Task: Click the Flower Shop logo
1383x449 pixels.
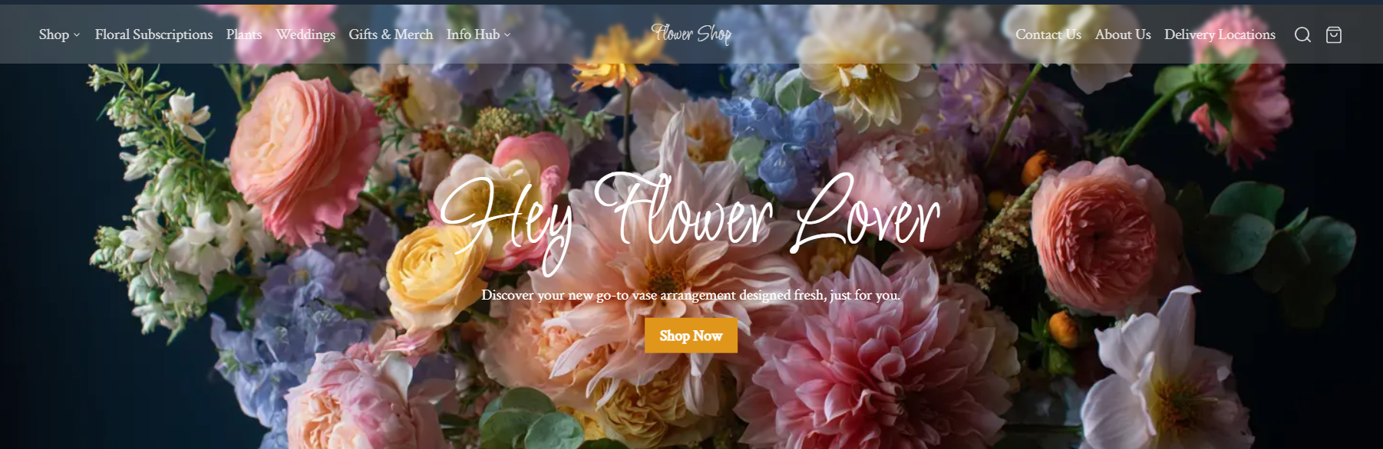Action: [691, 34]
